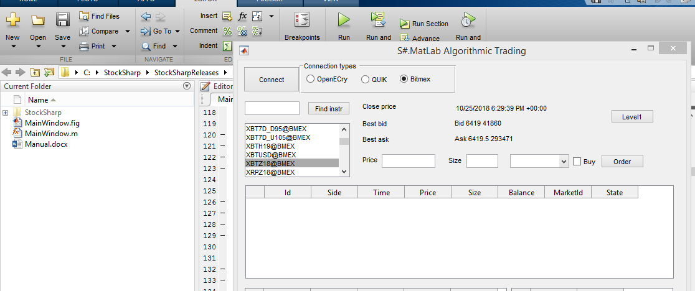Image resolution: width=695 pixels, height=291 pixels.
Task: Open the Go To dropdown menu
Action: pos(177,31)
